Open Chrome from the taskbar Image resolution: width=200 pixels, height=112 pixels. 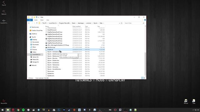[18, 110]
